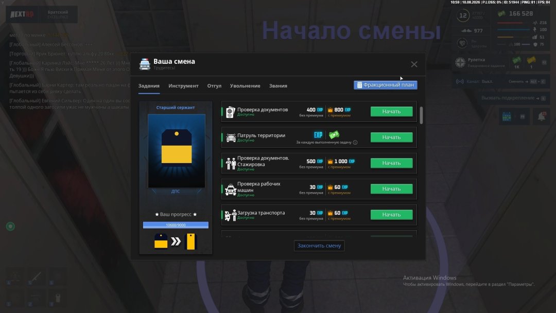
Task: Click the 400 EXP without premium value
Action: pos(315,110)
